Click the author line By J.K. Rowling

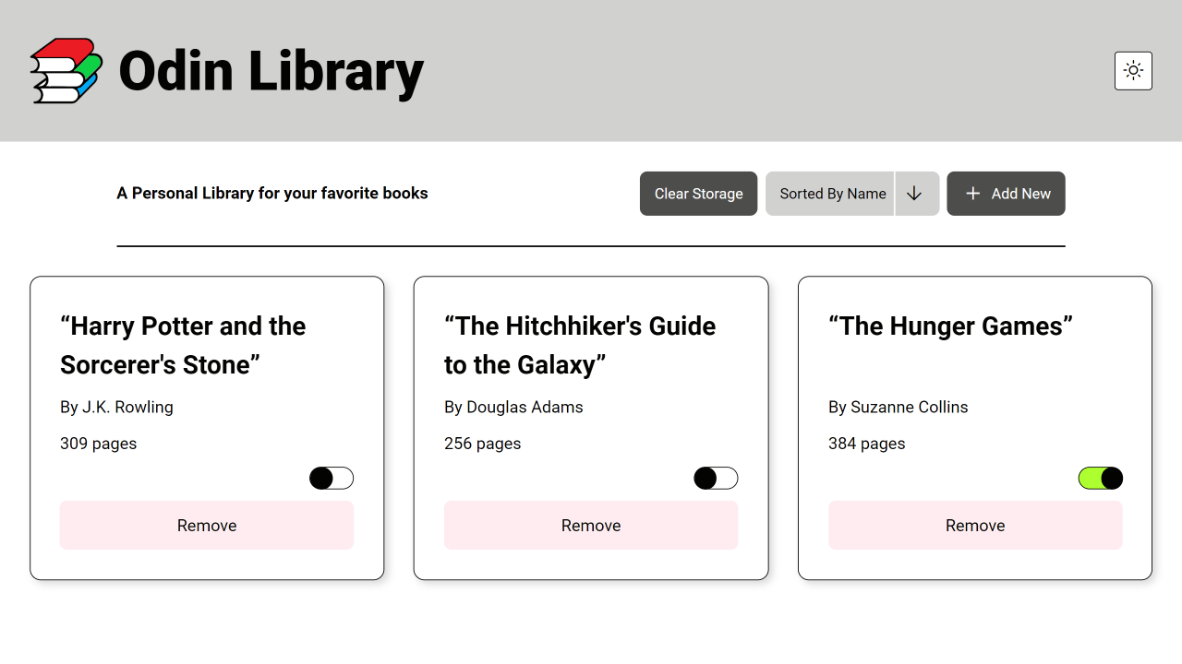tap(116, 407)
